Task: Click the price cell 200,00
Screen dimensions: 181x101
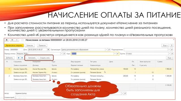Action: [x=125, y=76]
